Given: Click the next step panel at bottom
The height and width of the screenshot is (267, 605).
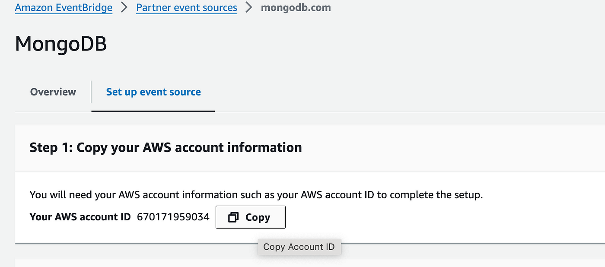Looking at the screenshot, I should coord(310,262).
